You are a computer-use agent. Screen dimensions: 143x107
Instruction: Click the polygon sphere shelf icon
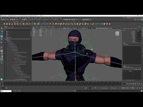(4, 24)
